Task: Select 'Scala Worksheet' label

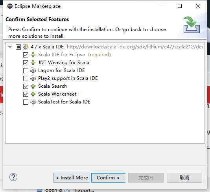Action: (x=57, y=94)
